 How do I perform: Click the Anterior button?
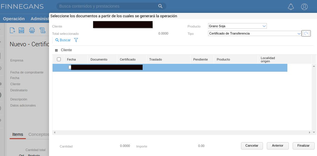coord(278,146)
